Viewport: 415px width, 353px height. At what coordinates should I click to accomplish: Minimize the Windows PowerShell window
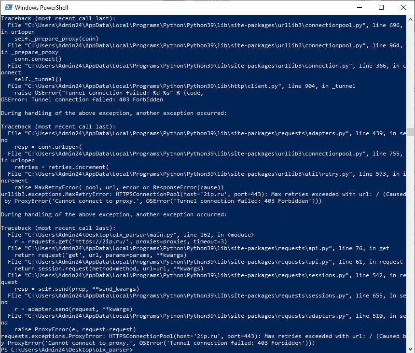coord(360,7)
